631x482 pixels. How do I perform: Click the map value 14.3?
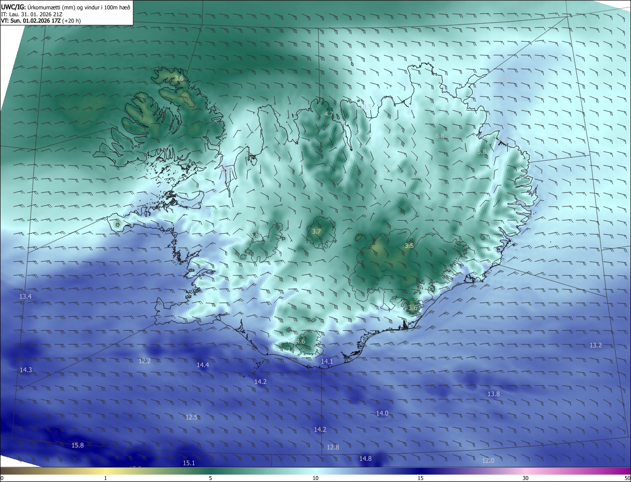coord(26,370)
